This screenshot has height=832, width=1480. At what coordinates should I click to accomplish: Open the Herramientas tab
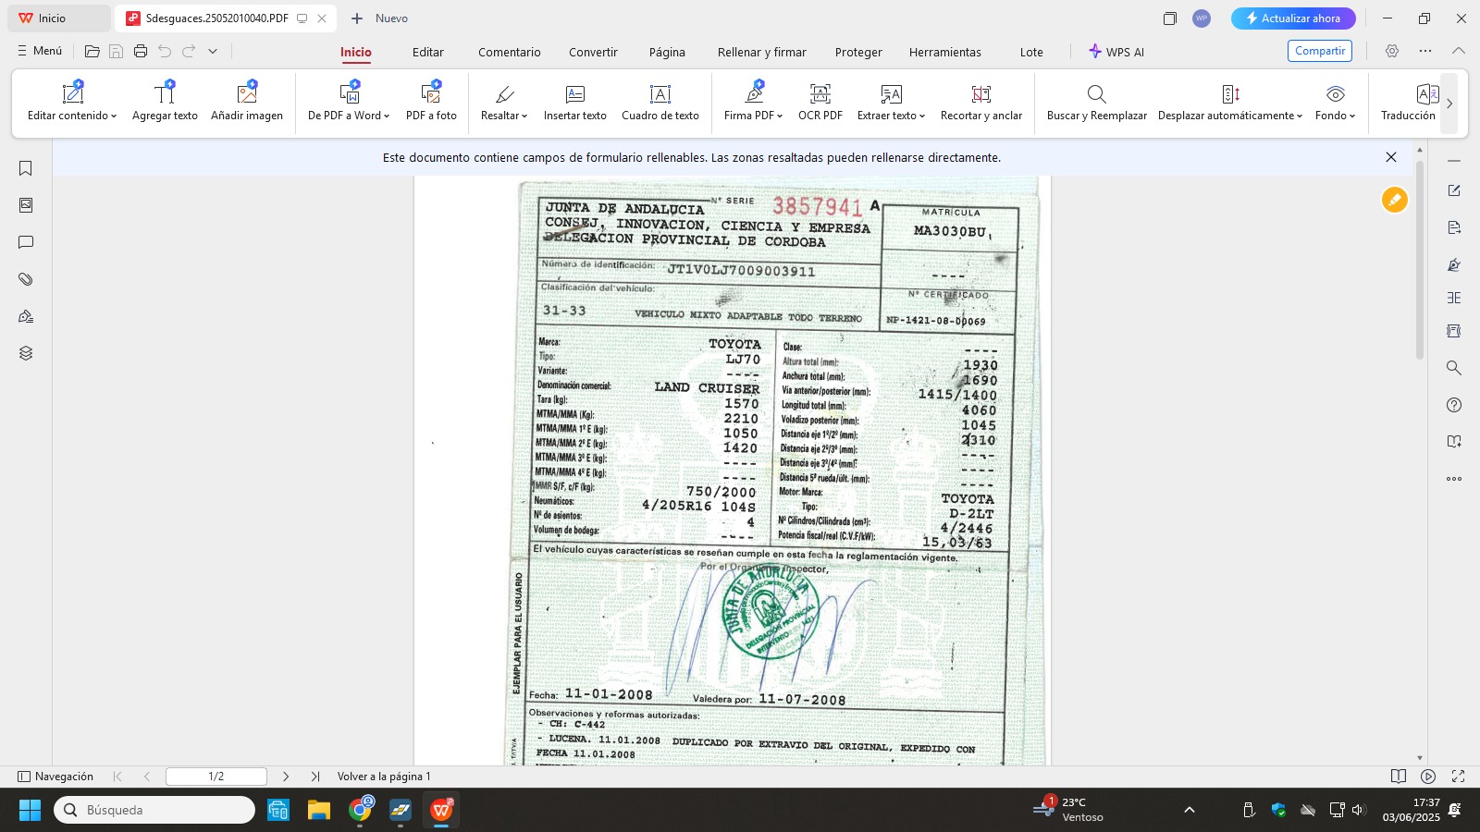pyautogui.click(x=945, y=53)
